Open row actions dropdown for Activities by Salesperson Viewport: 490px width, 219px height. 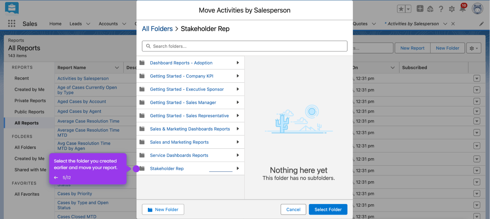point(477,79)
